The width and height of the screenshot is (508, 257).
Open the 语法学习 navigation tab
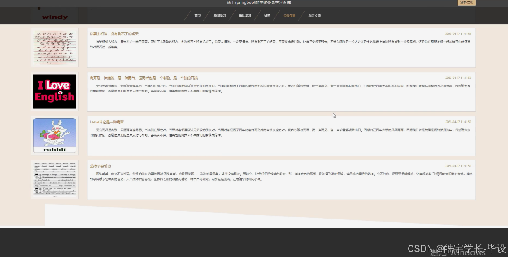245,16
